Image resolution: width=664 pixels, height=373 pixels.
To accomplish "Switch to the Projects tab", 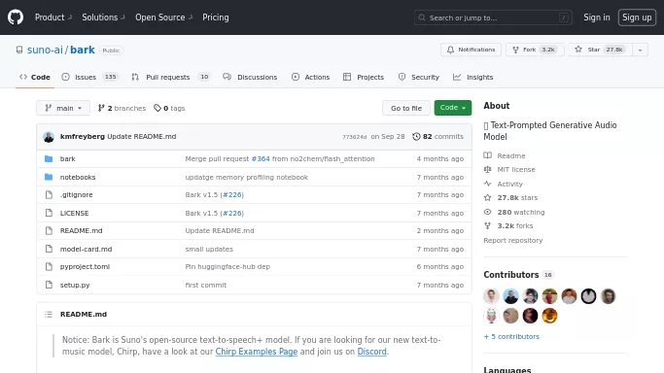I will 364,77.
